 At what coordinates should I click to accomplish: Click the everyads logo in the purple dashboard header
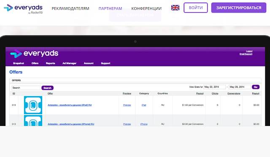point(34,53)
